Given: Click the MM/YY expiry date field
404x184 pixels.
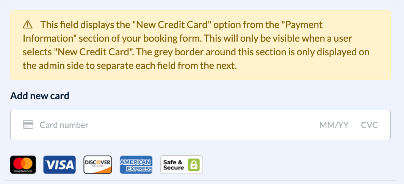Looking at the screenshot, I should 334,125.
